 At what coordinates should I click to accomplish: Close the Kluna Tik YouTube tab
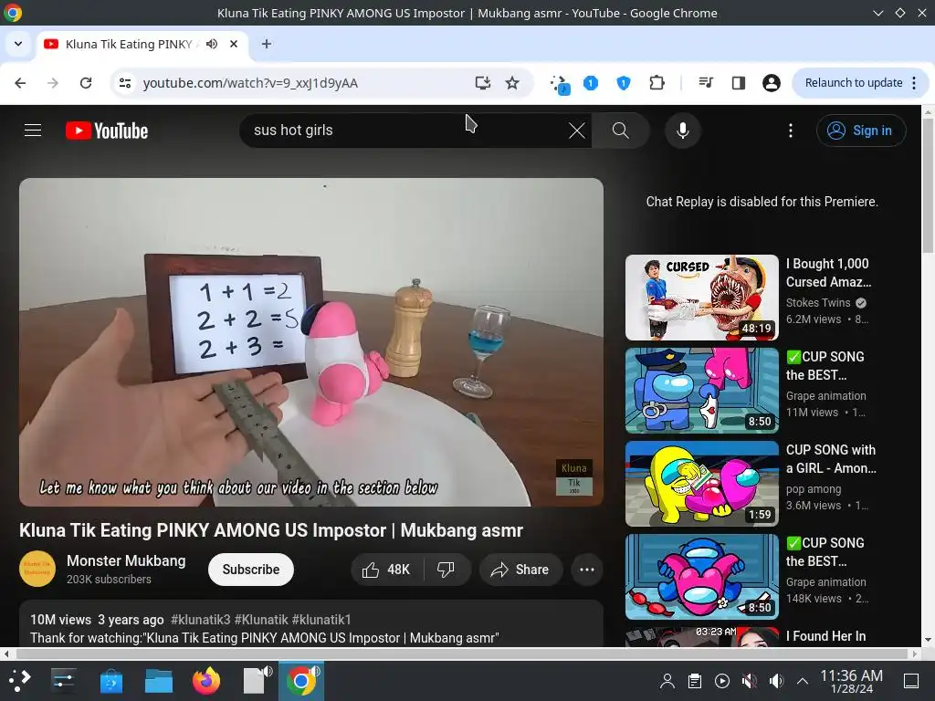click(234, 44)
